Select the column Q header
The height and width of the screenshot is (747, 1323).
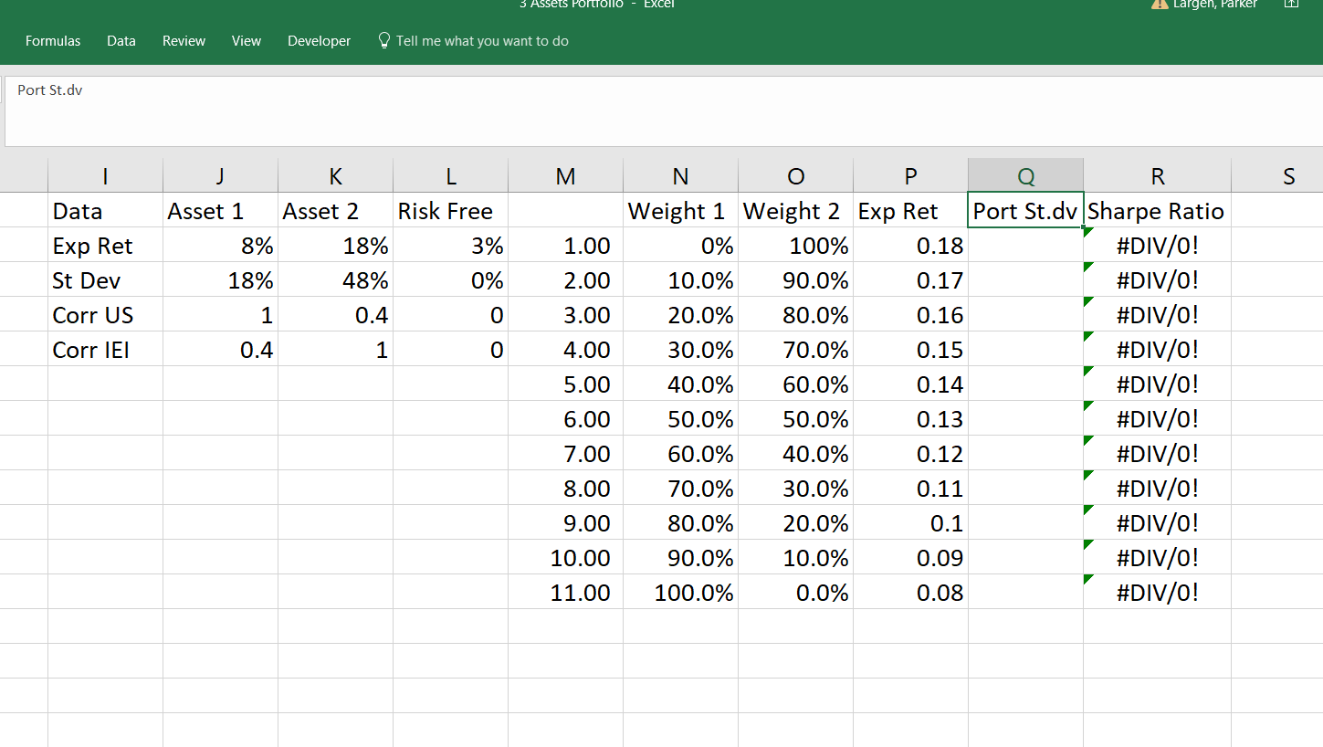coord(1024,175)
